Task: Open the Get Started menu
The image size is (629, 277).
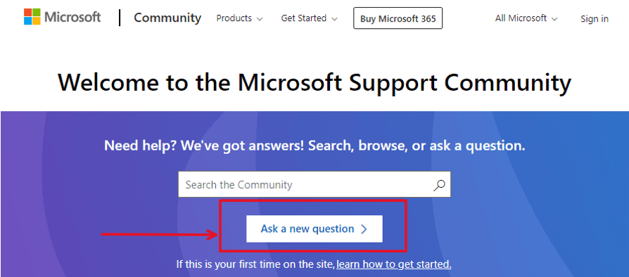Action: click(x=310, y=18)
